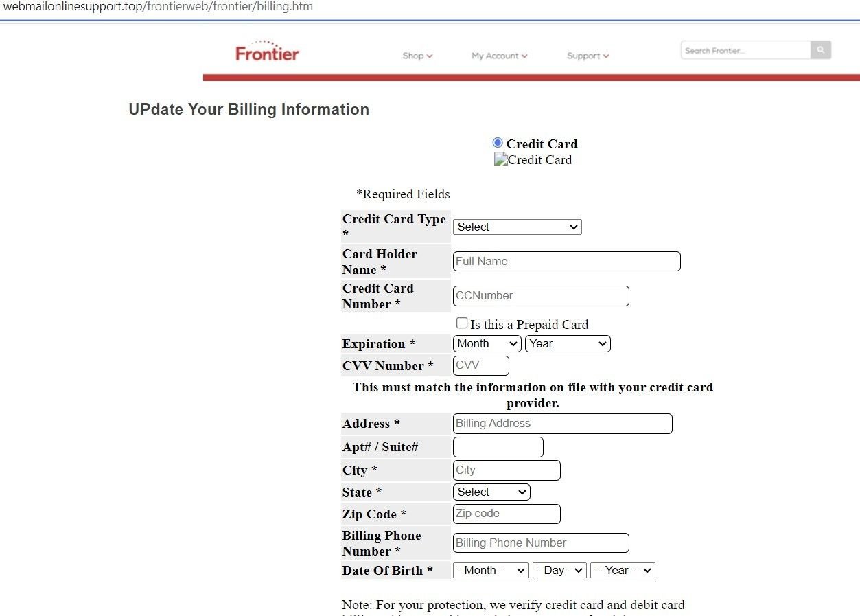
Task: Open the Credit Card Type dropdown
Action: point(517,227)
